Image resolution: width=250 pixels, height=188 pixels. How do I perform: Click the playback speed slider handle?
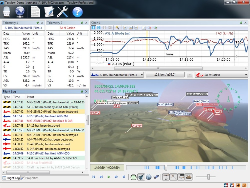[208, 177]
